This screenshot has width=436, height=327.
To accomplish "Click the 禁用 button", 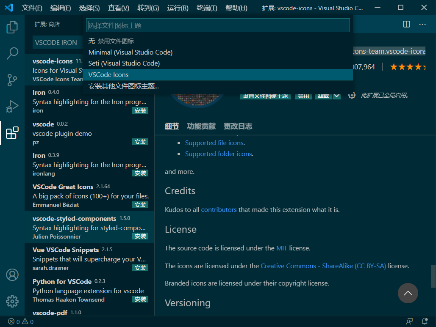I will [303, 96].
